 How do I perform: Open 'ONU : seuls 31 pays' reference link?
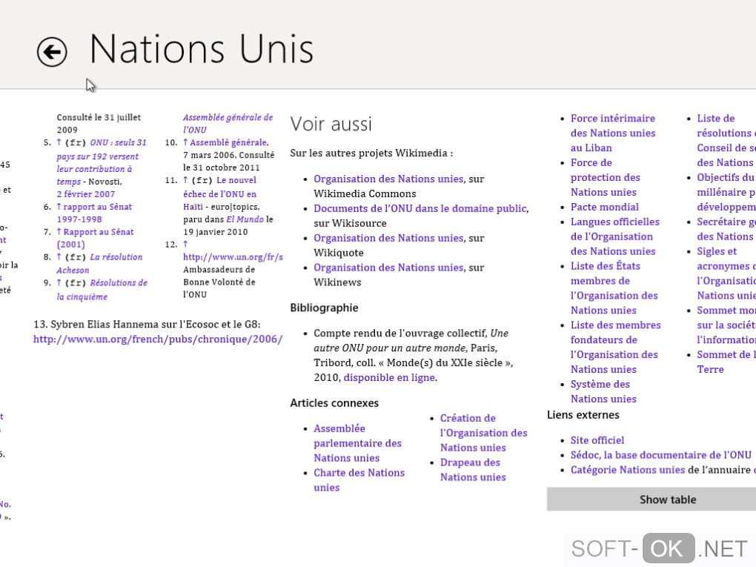pos(102,162)
